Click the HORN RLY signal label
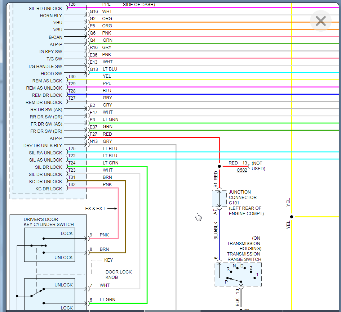 point(51,15)
